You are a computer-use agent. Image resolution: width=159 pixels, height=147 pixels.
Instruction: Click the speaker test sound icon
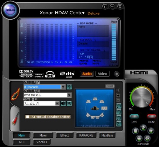point(63,104)
